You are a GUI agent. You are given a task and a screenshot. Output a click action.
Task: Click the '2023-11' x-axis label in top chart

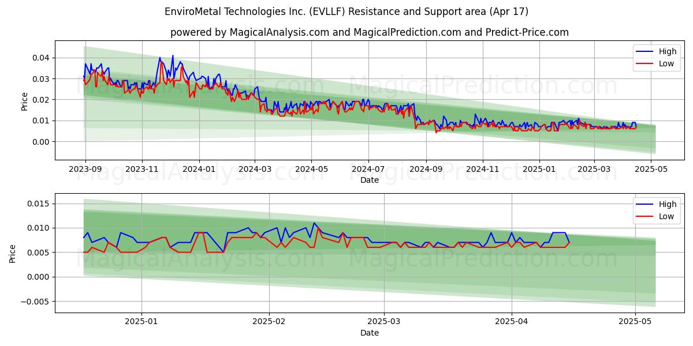point(142,170)
